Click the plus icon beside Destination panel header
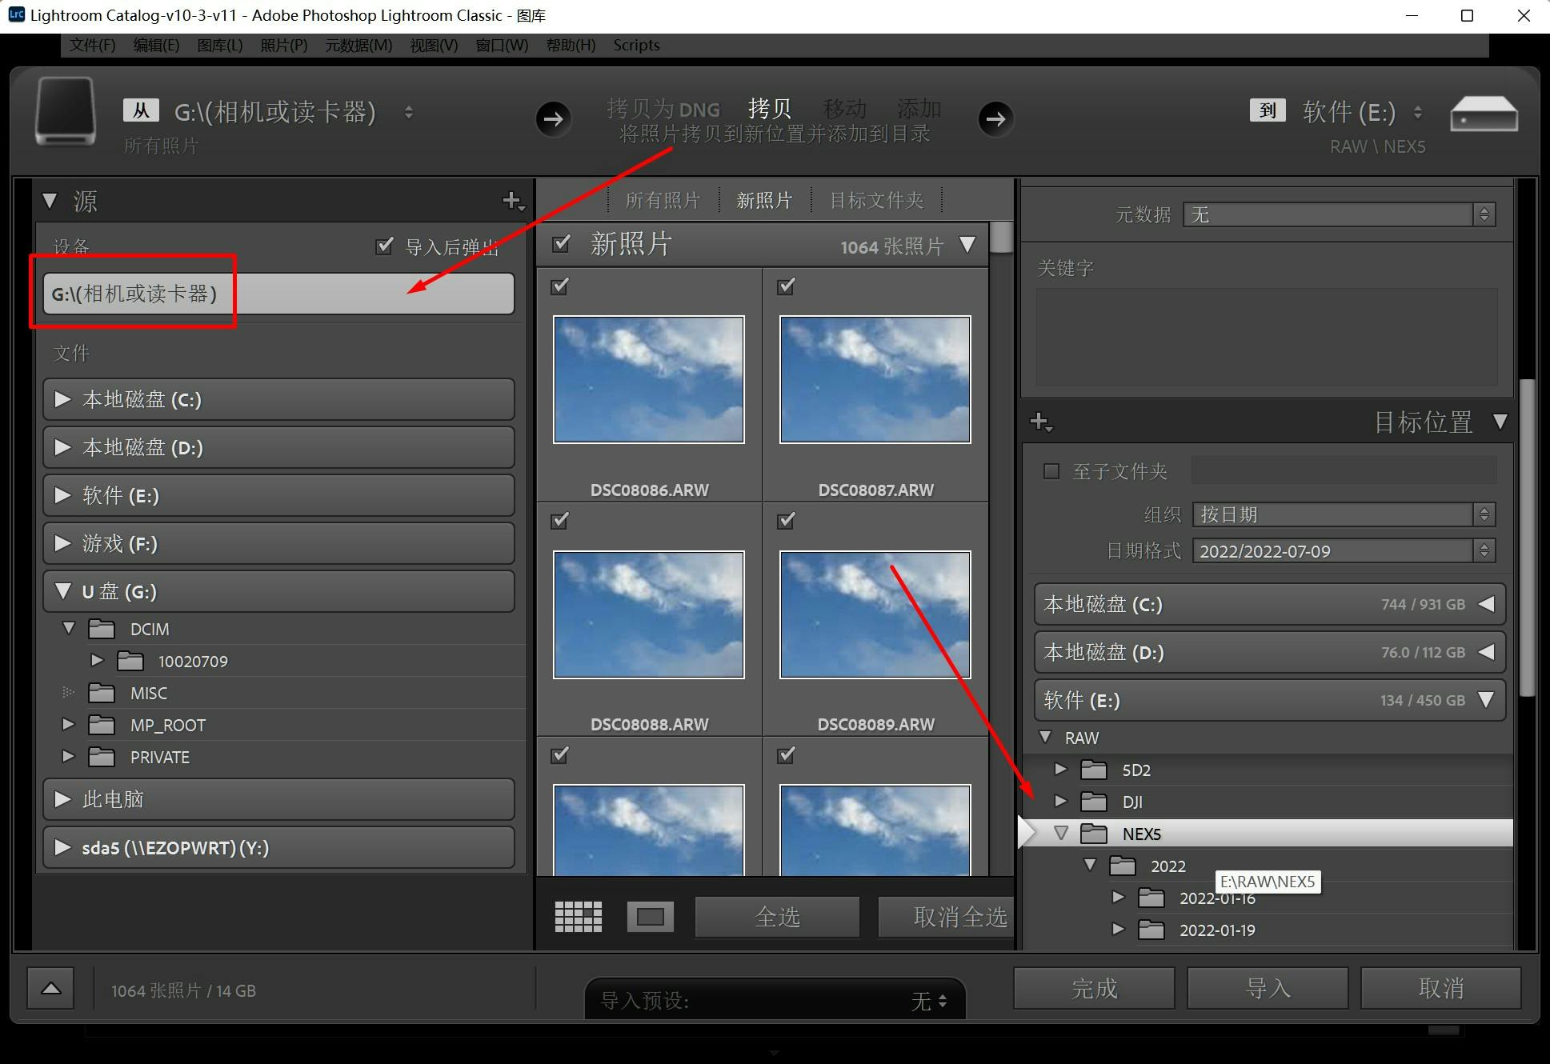The image size is (1550, 1064). 1040,422
